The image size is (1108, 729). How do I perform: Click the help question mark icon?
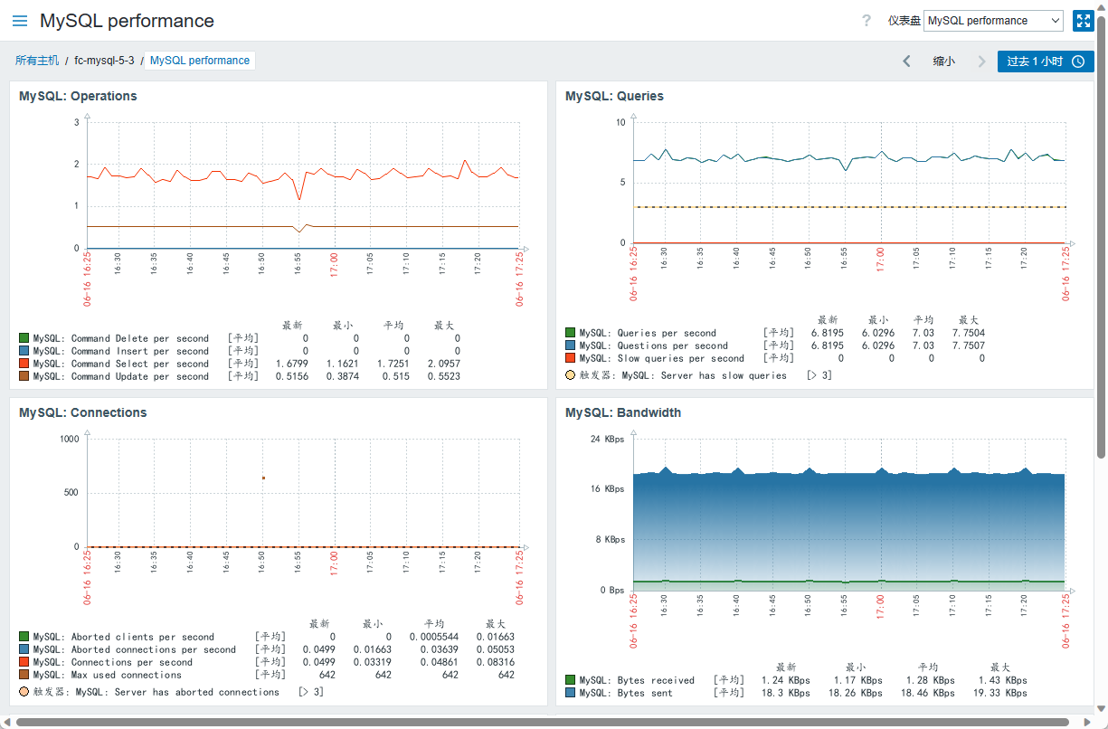pyautogui.click(x=867, y=21)
